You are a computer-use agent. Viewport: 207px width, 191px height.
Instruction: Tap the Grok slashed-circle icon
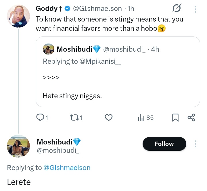[x=176, y=9]
